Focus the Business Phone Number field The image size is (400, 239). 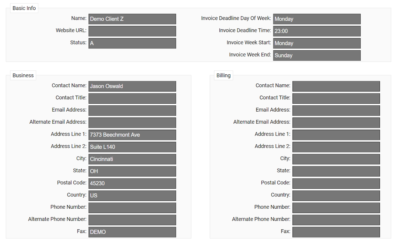pos(132,208)
